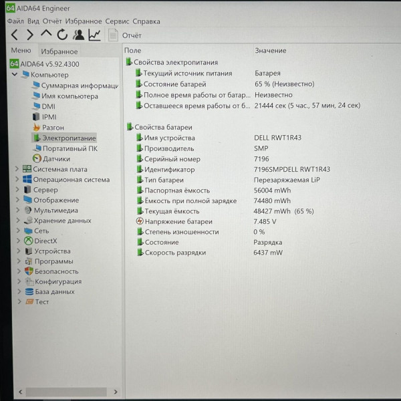This screenshot has height=401, width=401.
Task: Click the AIDA64 v5.92.4300 root node icon
Action: coord(14,63)
